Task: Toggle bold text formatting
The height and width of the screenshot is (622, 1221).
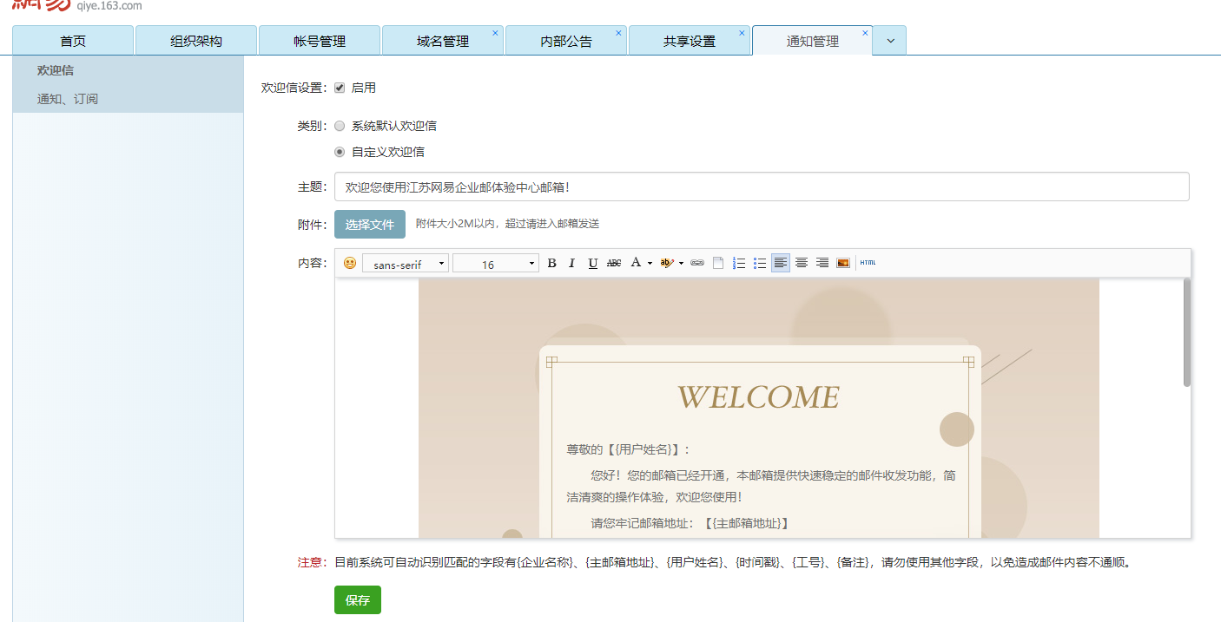Action: point(551,263)
